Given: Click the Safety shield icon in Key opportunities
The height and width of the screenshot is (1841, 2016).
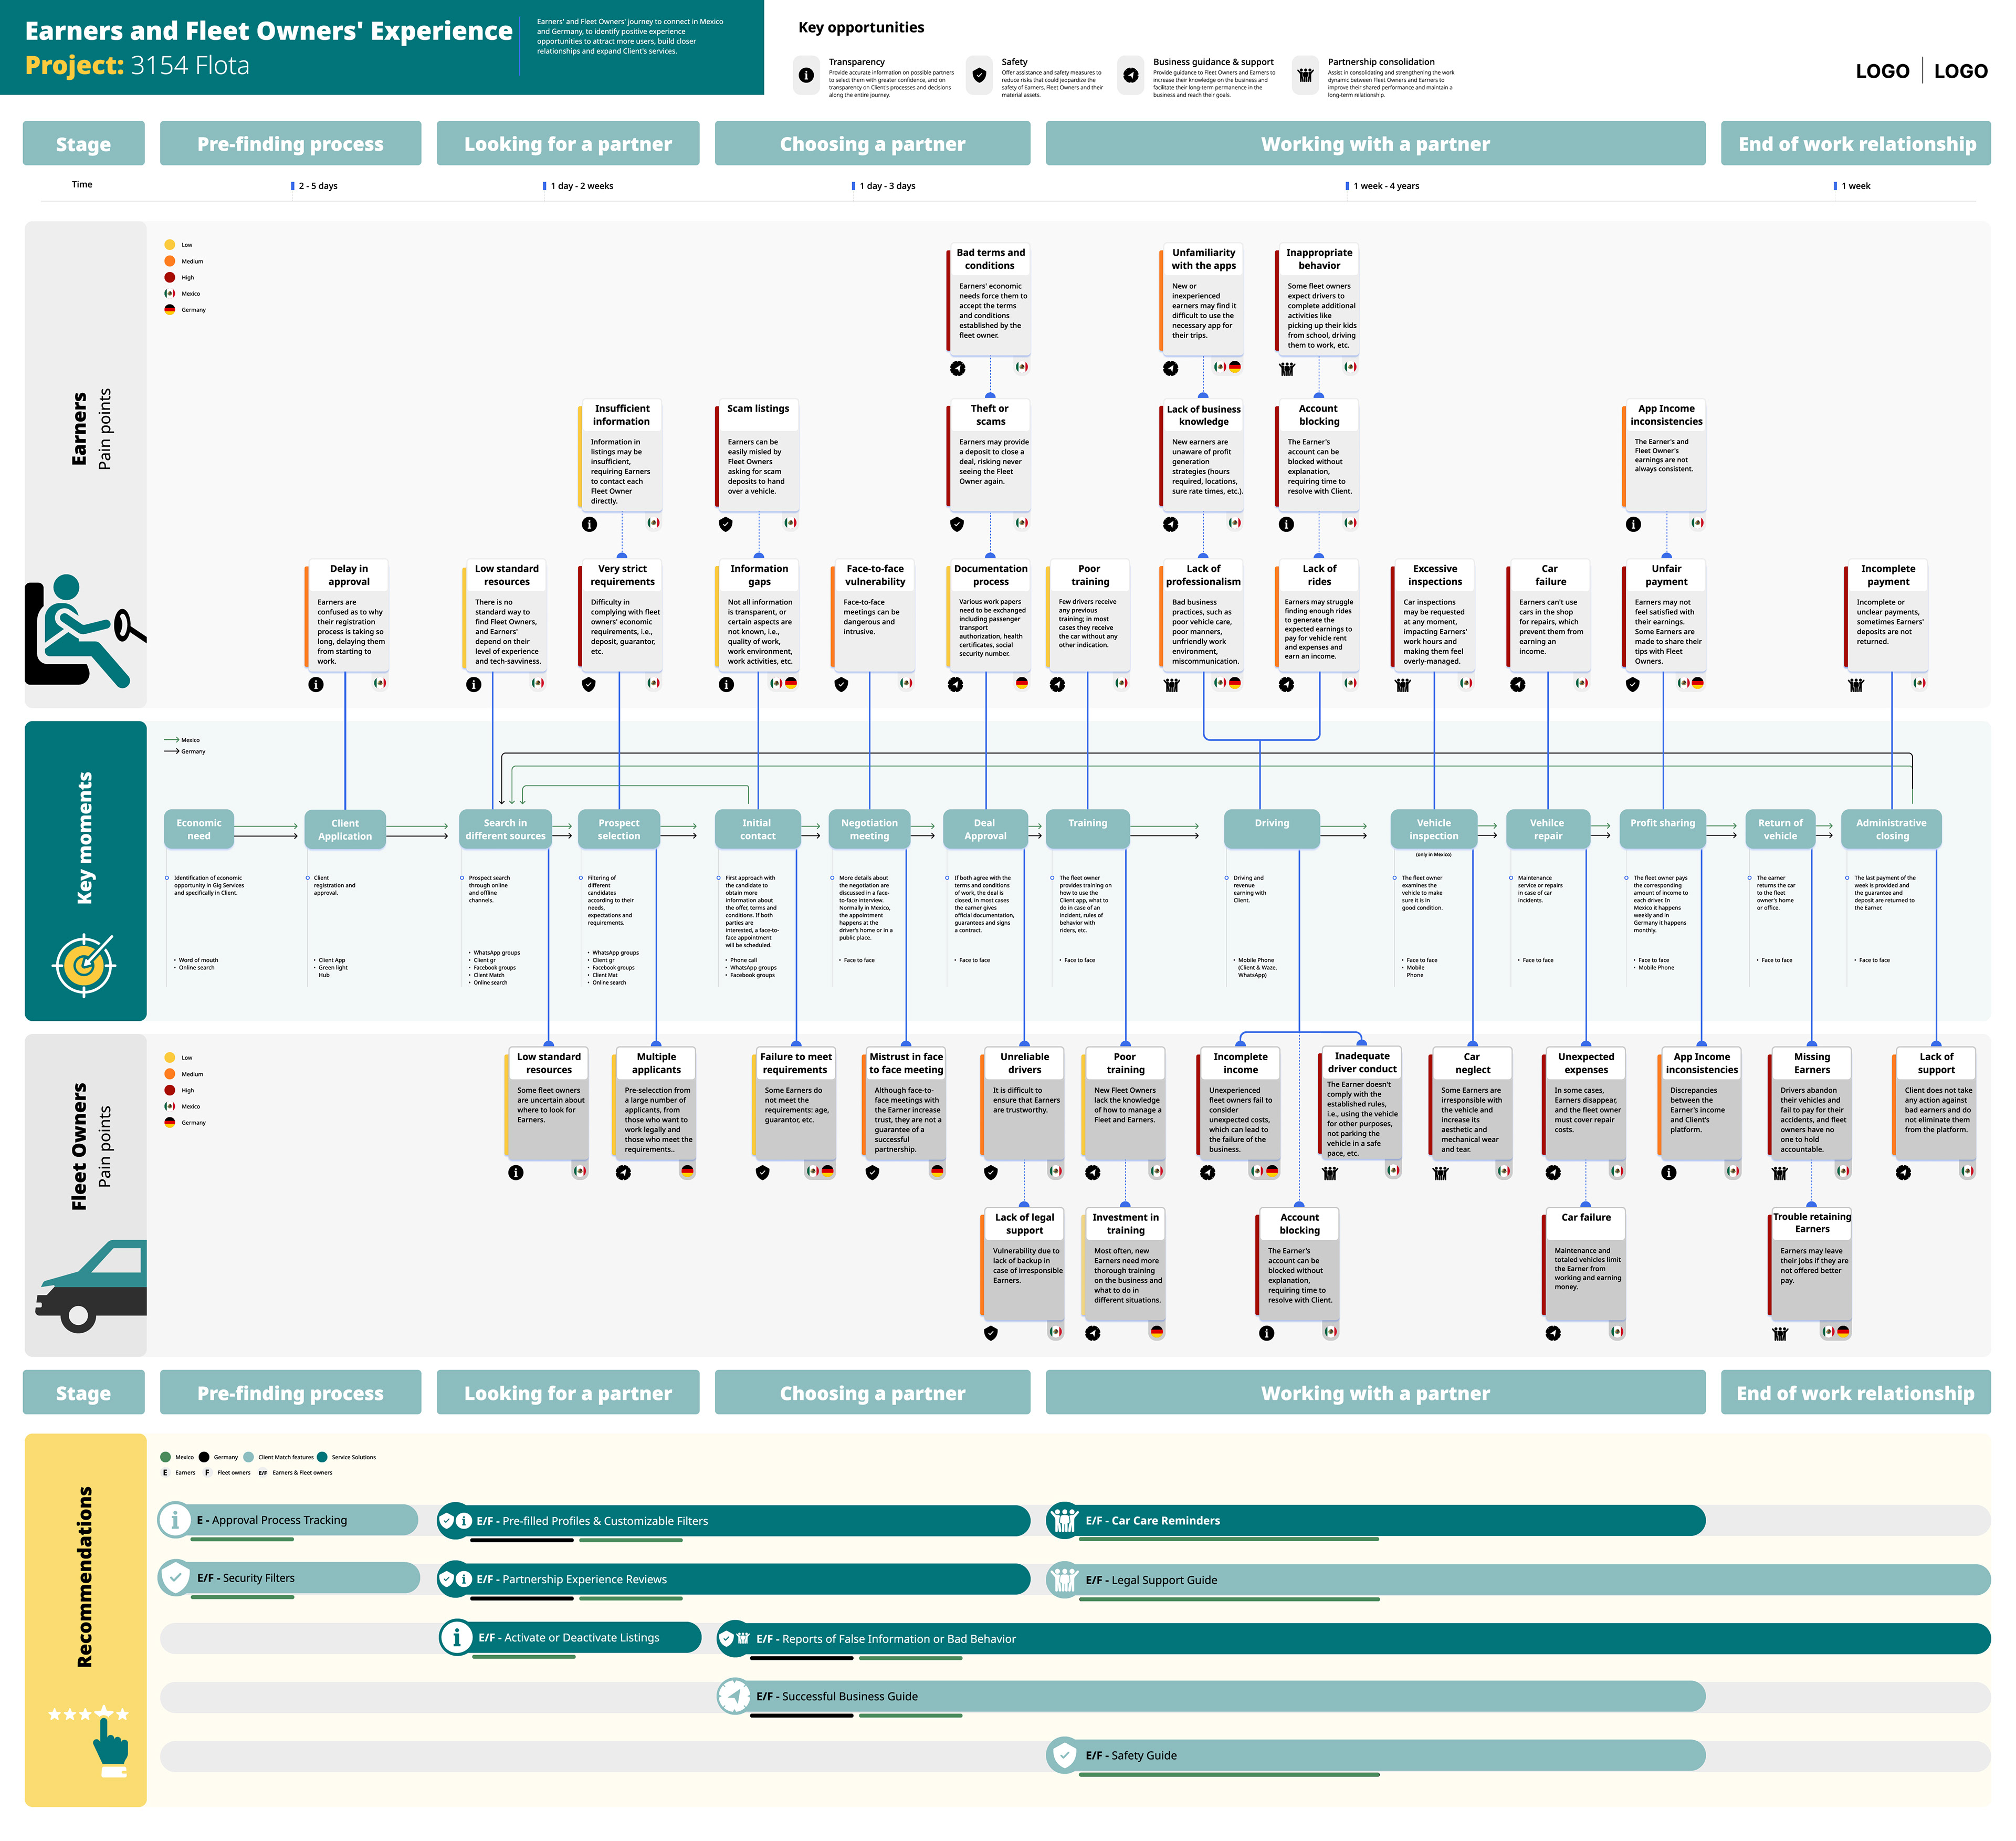Looking at the screenshot, I should [979, 75].
